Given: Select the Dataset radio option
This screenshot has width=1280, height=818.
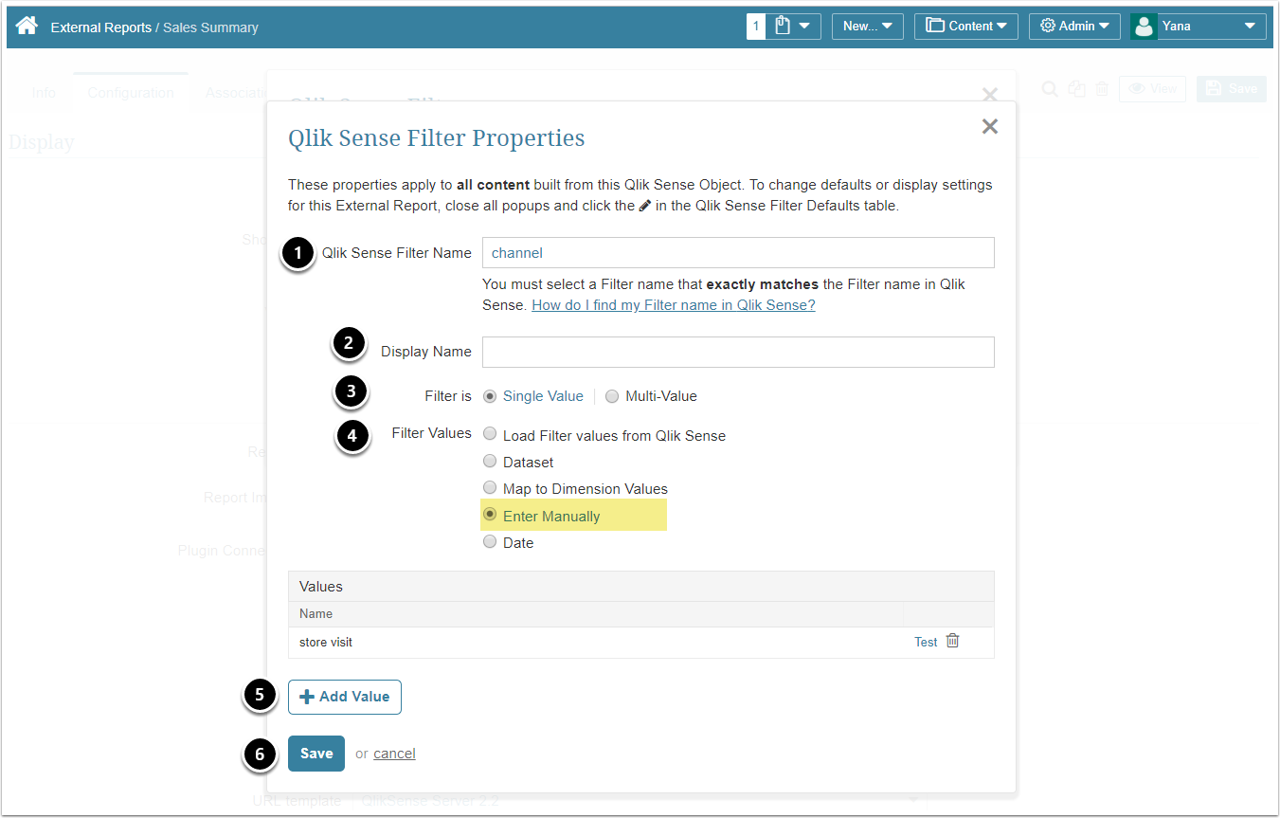Looking at the screenshot, I should (490, 462).
